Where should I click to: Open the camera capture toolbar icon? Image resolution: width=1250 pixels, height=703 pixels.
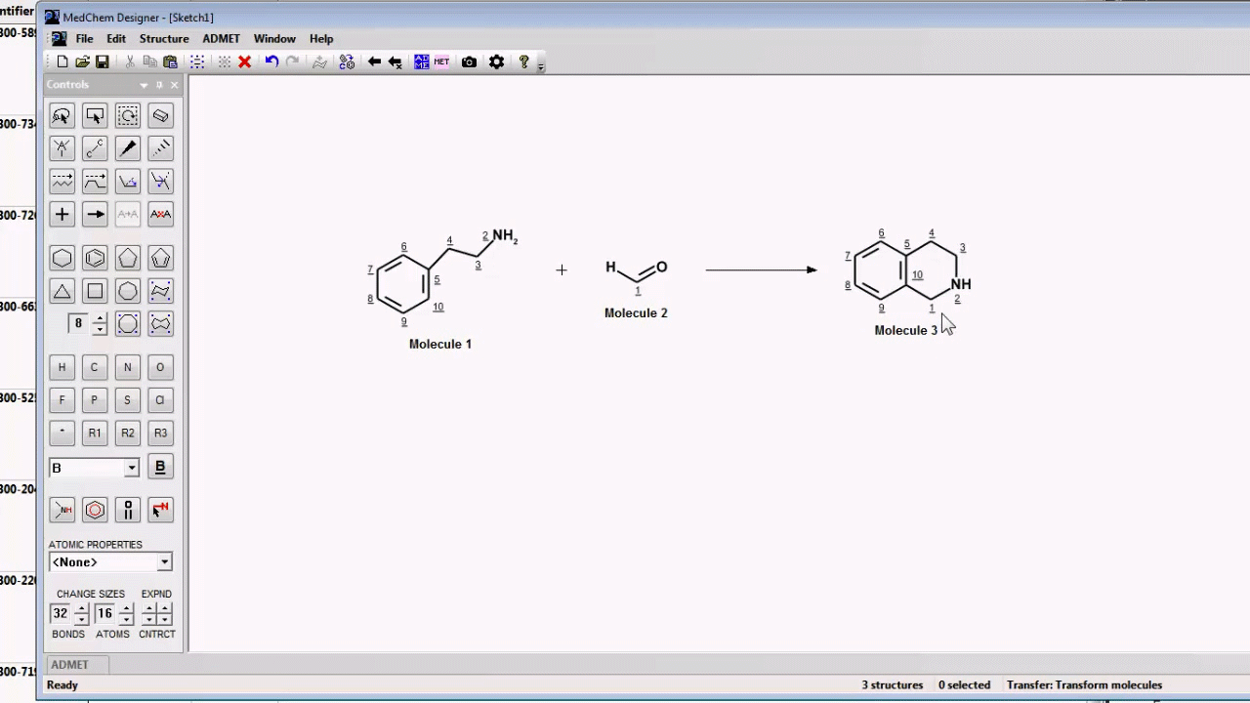(x=469, y=62)
